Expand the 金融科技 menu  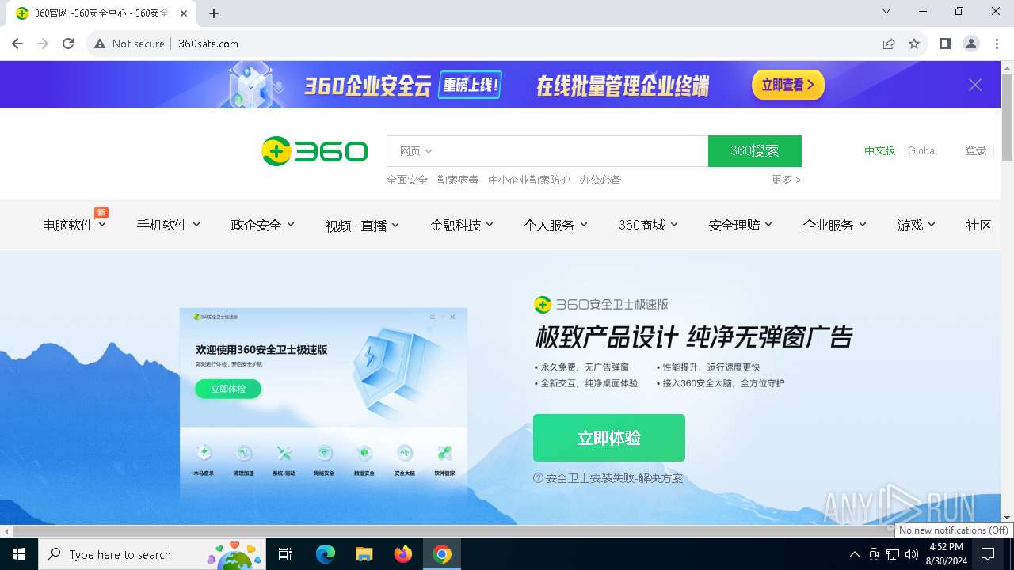[462, 225]
